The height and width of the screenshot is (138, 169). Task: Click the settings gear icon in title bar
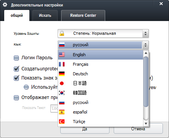5,5
